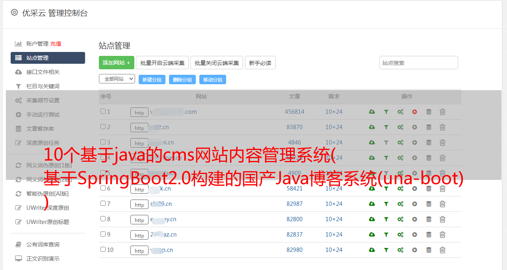Viewport: 507px width, 270px height.
Task: Tick checkbox for site number 7
Action: (103, 203)
